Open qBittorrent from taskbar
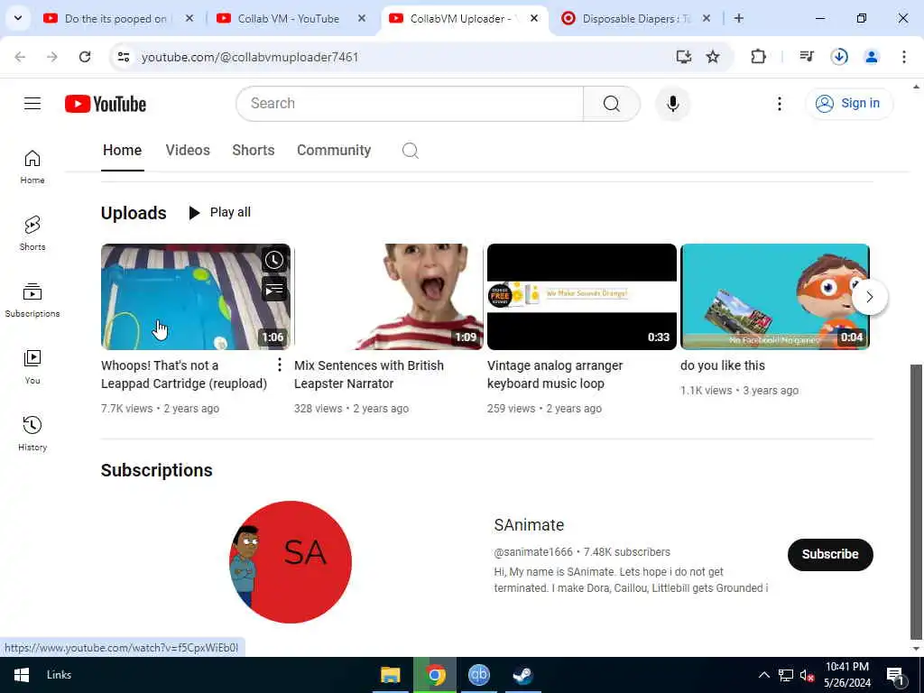 pos(478,675)
